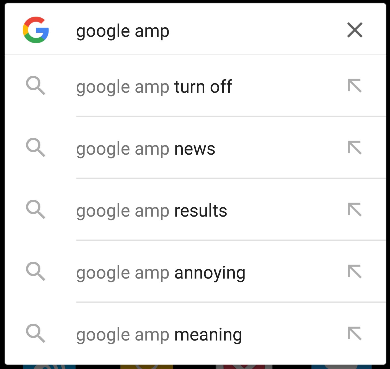This screenshot has height=369, width=390.
Task: Click magnifier icon left of 'turn off'
Action: 36,85
